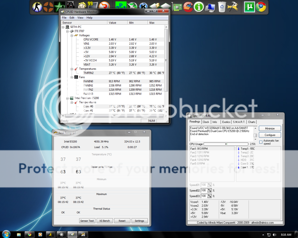Click the Windows Start orb

[x=6, y=234]
